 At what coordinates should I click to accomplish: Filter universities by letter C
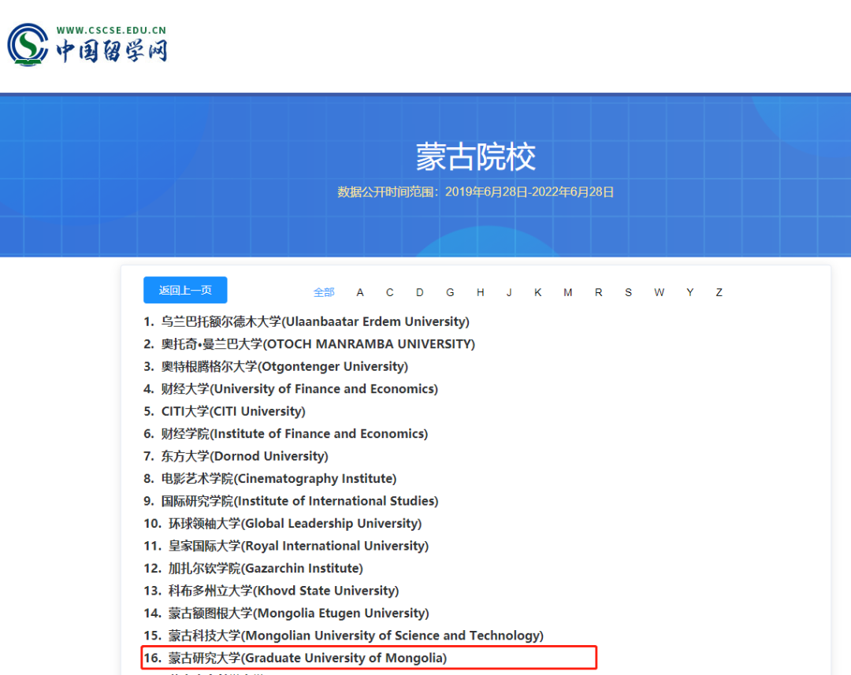click(390, 292)
